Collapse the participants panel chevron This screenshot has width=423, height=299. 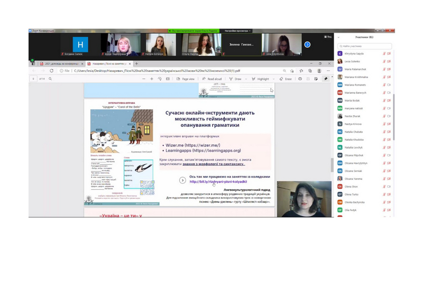point(338,37)
